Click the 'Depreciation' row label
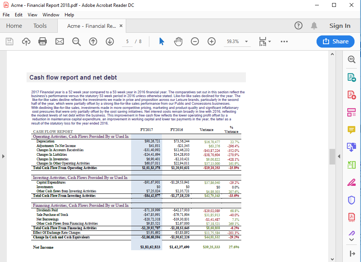This screenshot has width=361, height=262. (x=45, y=141)
